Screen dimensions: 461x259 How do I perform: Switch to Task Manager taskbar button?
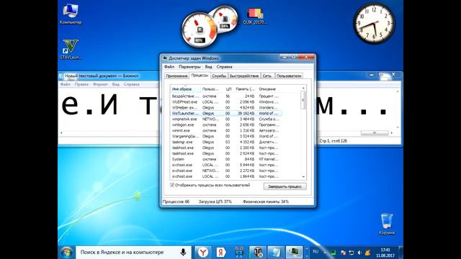(x=295, y=253)
